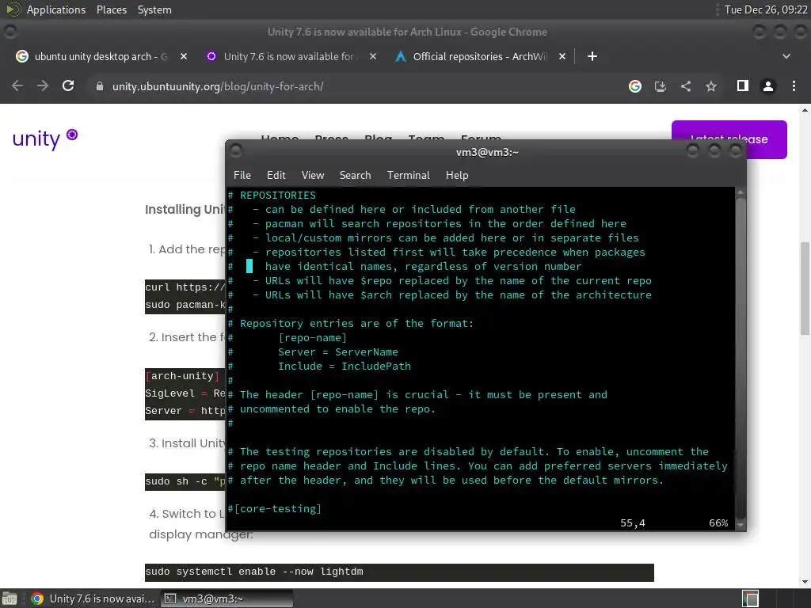Image resolution: width=811 pixels, height=608 pixels.
Task: Go forward in Chrome history
Action: point(43,85)
